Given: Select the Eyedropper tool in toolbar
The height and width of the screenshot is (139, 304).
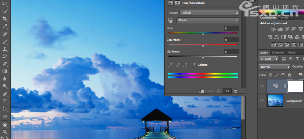Looking at the screenshot, I should coord(5,26).
